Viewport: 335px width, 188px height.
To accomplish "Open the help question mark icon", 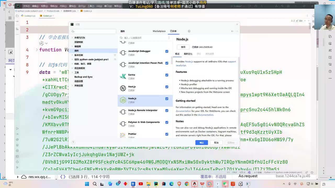I will click(73, 143).
